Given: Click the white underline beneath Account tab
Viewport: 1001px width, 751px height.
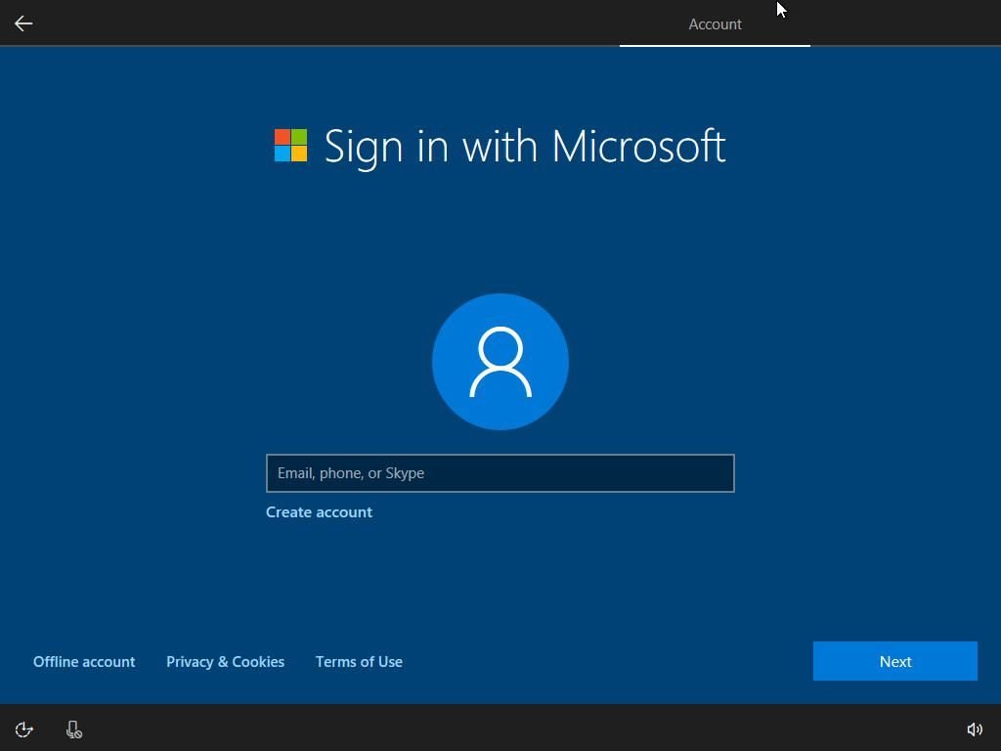Looking at the screenshot, I should pos(715,45).
